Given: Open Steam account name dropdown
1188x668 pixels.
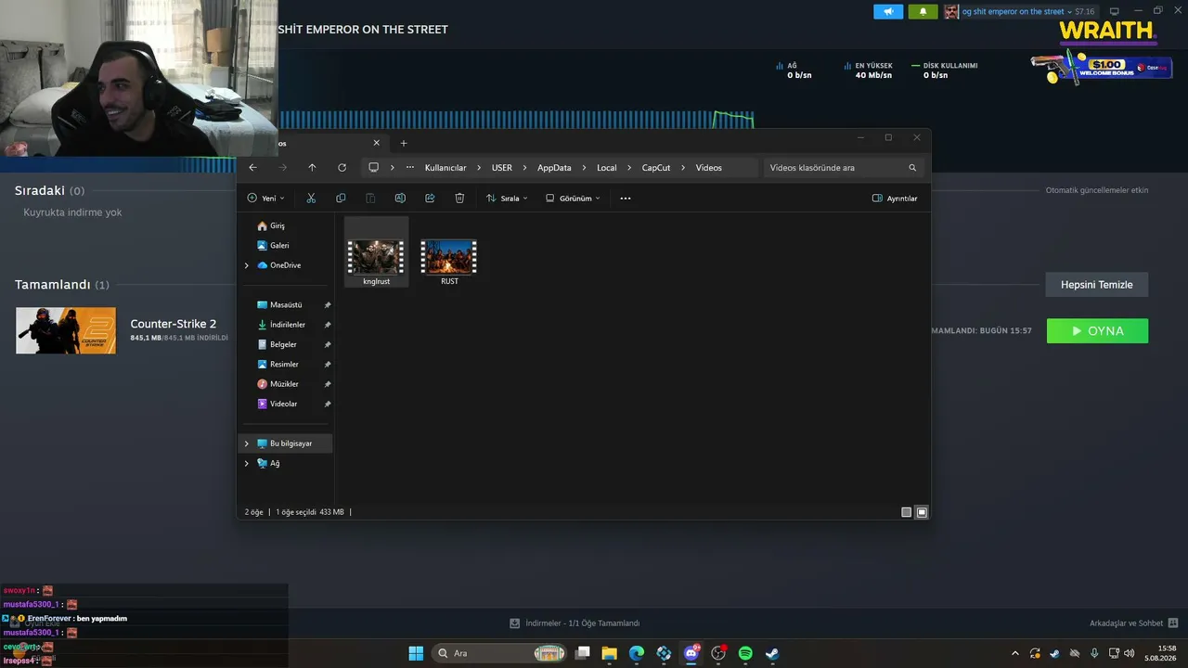Looking at the screenshot, I should [x=1019, y=12].
